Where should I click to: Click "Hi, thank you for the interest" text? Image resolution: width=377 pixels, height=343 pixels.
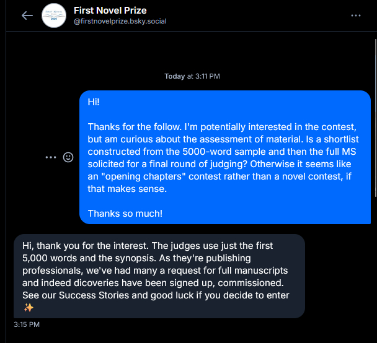click(x=85, y=246)
